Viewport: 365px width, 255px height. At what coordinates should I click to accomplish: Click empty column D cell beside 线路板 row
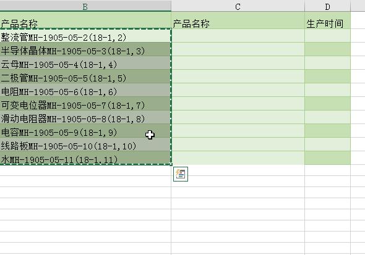pyautogui.click(x=327, y=144)
